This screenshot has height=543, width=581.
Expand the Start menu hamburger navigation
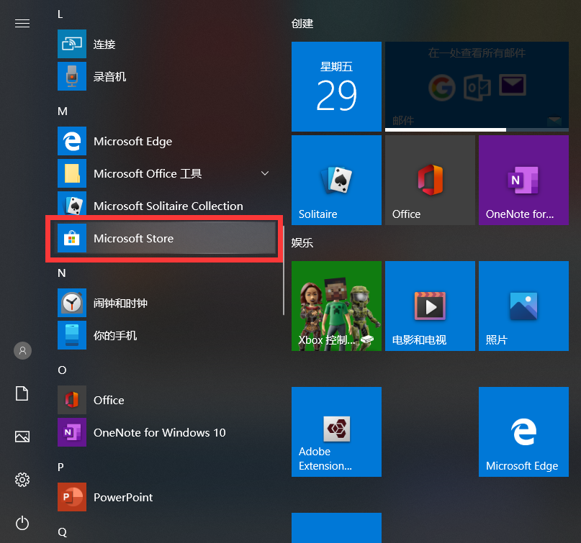coord(22,23)
